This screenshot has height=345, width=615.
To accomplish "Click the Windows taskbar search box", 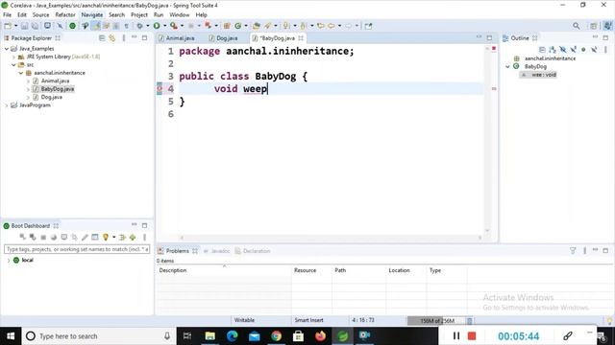I will point(99,336).
